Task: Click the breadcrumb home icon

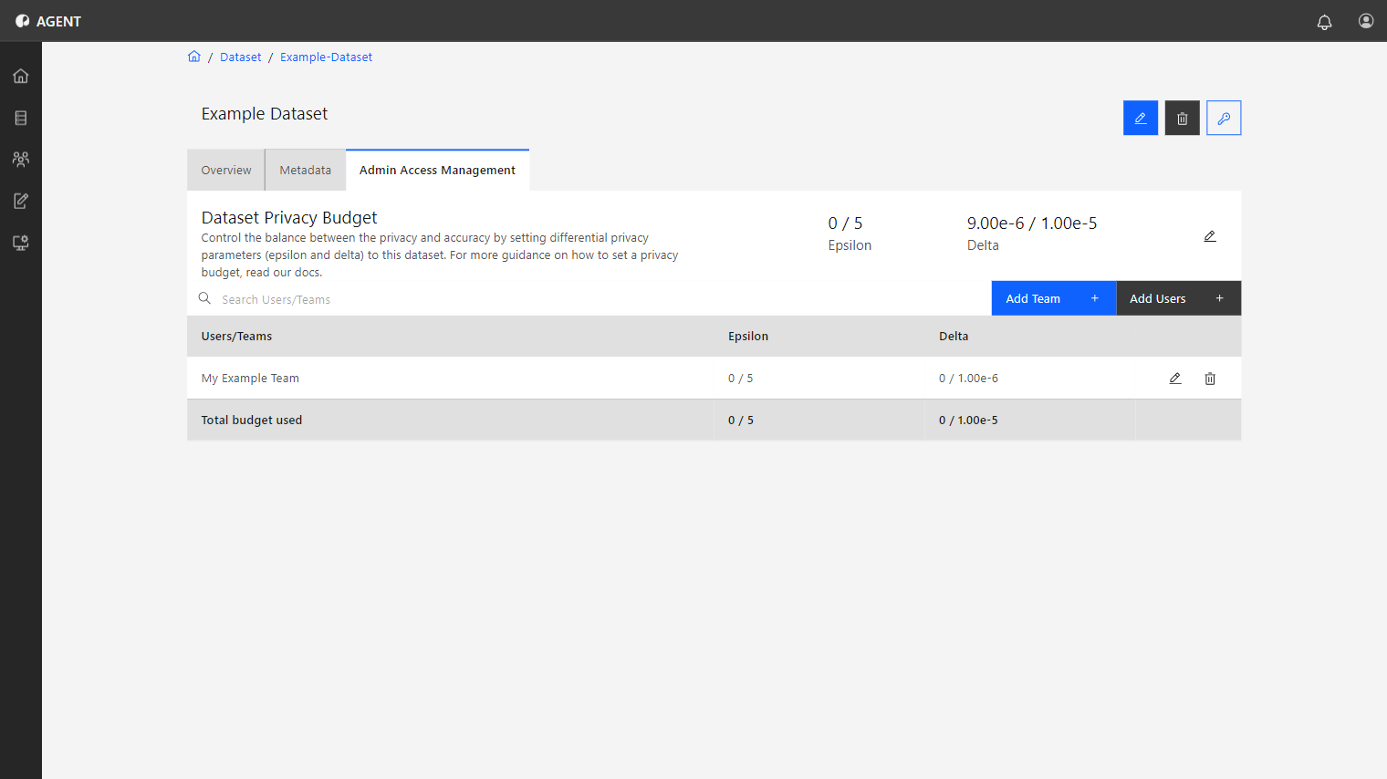Action: pos(194,57)
